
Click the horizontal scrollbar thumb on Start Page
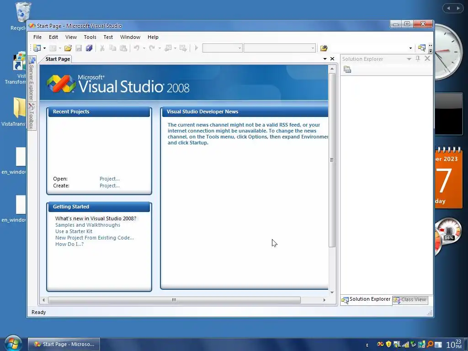pos(174,300)
